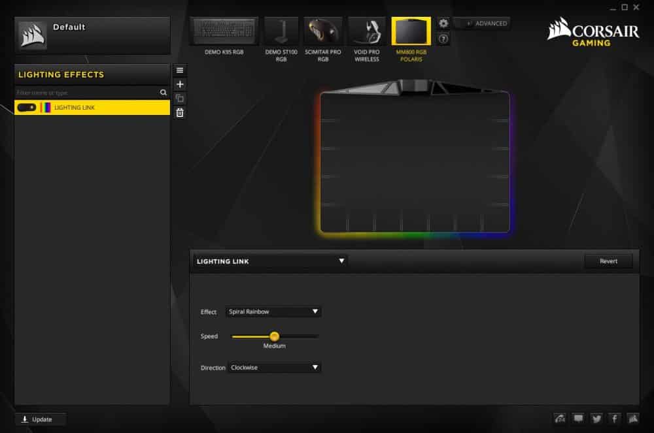Open the Default profile panel
The height and width of the screenshot is (433, 654).
pyautogui.click(x=92, y=35)
